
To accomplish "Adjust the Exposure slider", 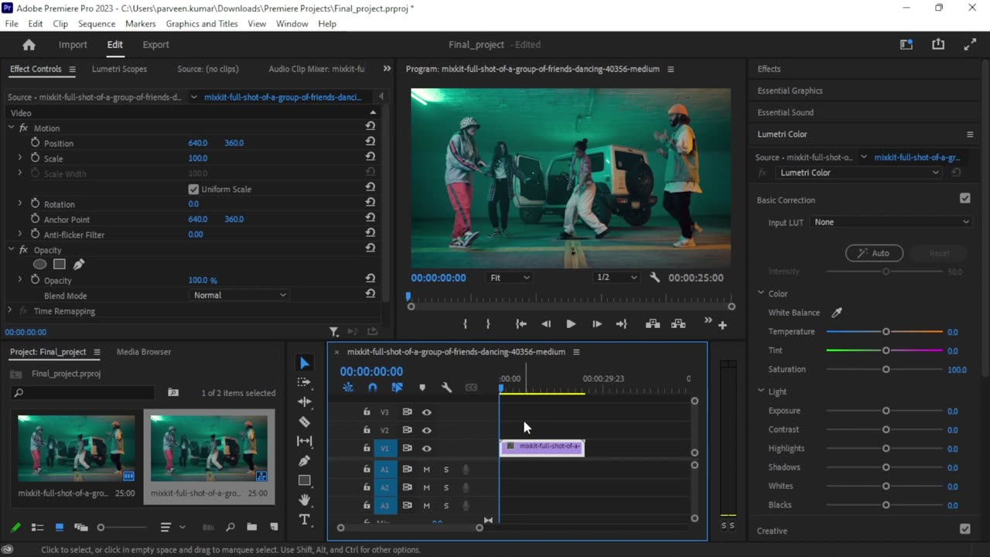I will (x=886, y=411).
